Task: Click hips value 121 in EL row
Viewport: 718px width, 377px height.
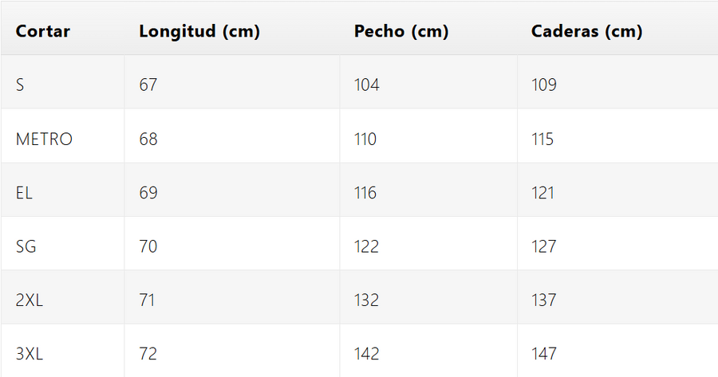Action: tap(542, 193)
